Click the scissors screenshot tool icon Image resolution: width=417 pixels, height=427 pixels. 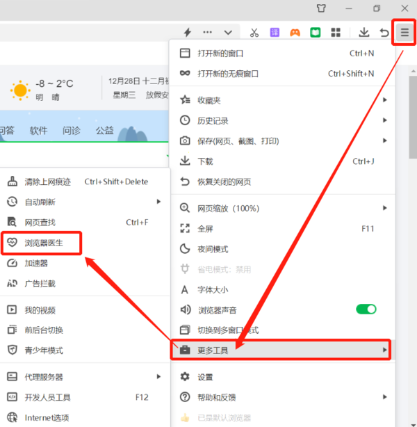pos(254,33)
